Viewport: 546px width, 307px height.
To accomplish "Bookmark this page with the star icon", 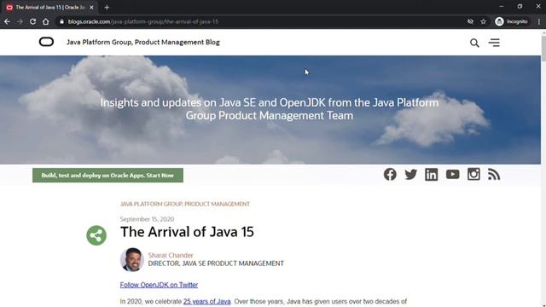I will click(x=484, y=21).
